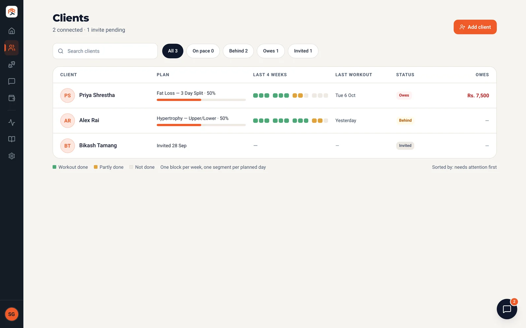The width and height of the screenshot is (526, 328).
Task: Click the magnifier icon in search box
Action: [60, 51]
